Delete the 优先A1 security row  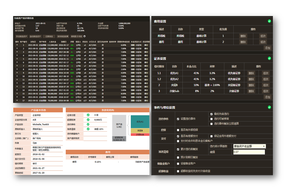click(x=251, y=73)
